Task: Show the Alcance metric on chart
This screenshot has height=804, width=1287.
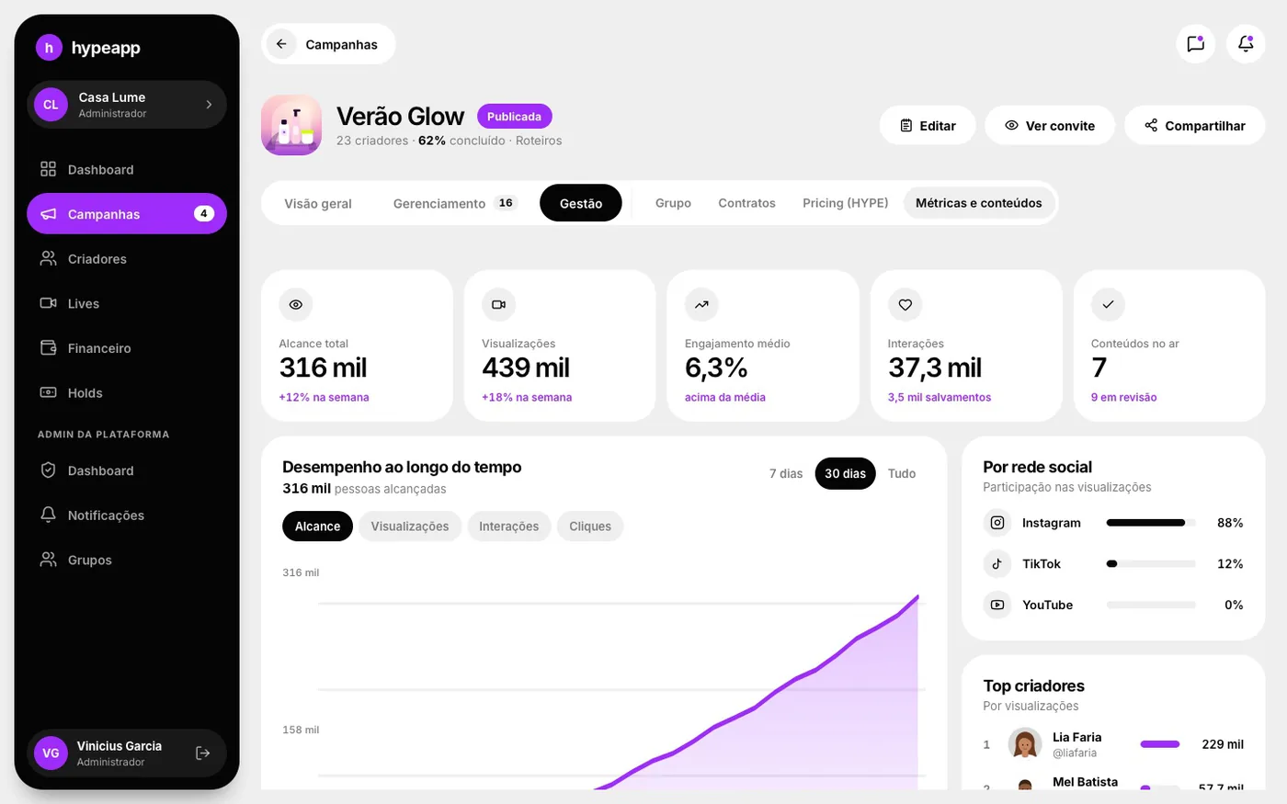Action: click(317, 527)
